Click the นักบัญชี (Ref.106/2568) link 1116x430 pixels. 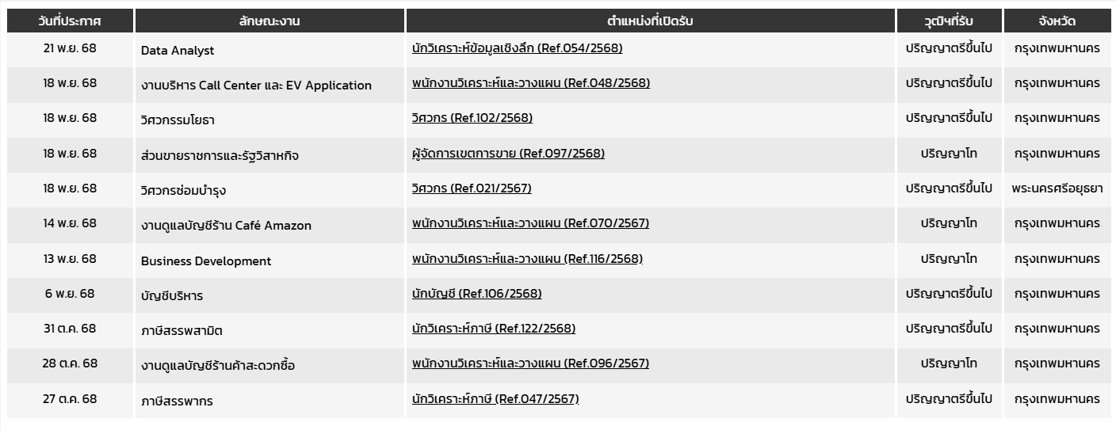pos(476,294)
